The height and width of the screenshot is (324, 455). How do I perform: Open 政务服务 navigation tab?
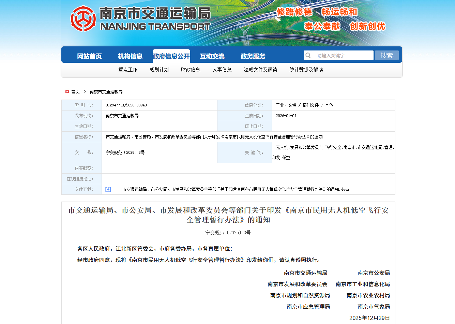tap(253, 56)
